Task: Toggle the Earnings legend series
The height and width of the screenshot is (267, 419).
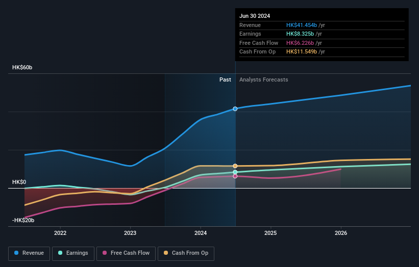Action: pyautogui.click(x=73, y=253)
